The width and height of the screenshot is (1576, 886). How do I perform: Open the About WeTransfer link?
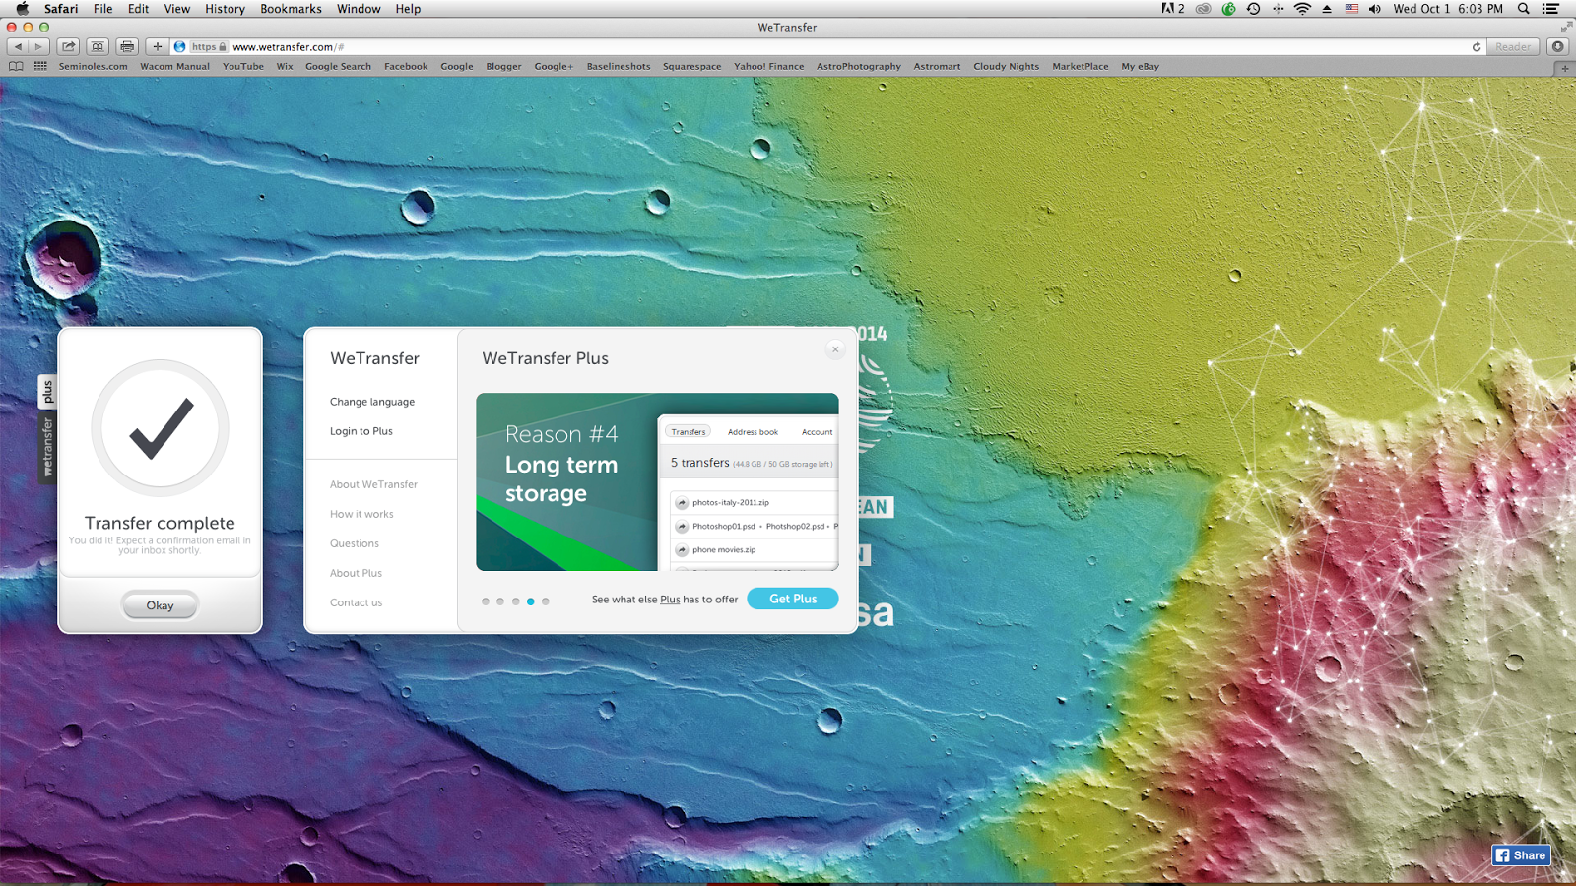click(x=373, y=484)
